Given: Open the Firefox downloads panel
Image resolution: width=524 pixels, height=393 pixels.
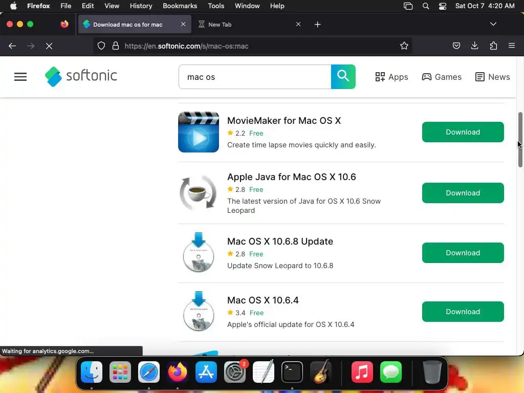Looking at the screenshot, I should click(474, 46).
